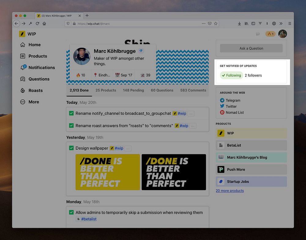
Task: Click the browser home icon
Action: pos(44,24)
